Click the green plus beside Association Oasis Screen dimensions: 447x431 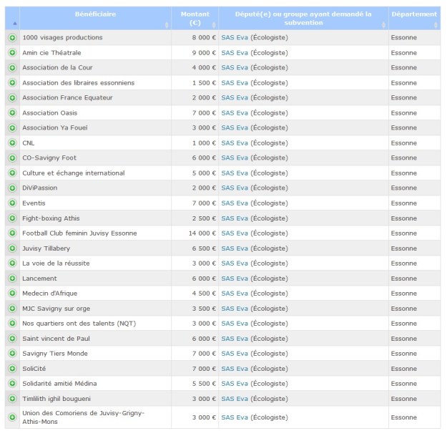pyautogui.click(x=12, y=112)
